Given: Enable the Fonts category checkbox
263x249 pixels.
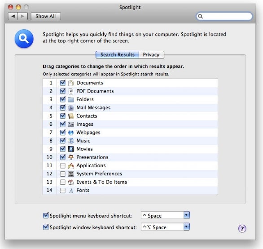Looking at the screenshot, I should (63, 191).
